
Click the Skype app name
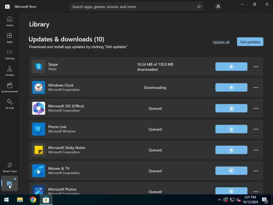[53, 64]
